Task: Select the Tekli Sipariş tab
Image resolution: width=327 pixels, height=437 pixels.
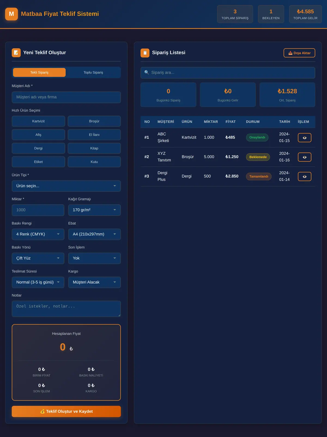Action: [39, 72]
